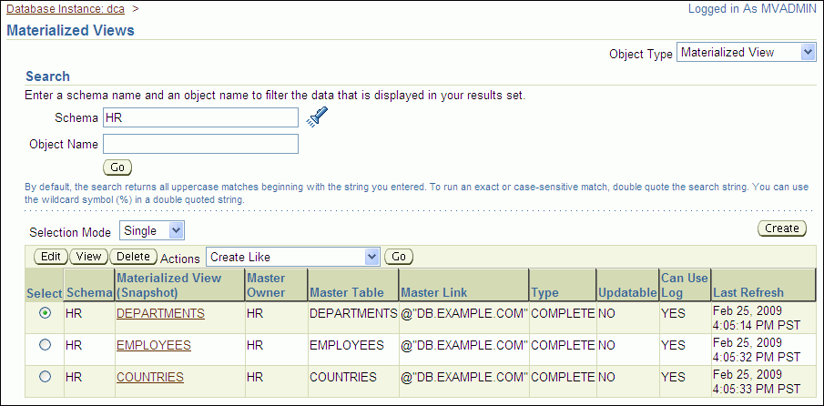Open the Actions Create Like dropdown
Image resolution: width=824 pixels, height=406 pixels.
(x=292, y=257)
